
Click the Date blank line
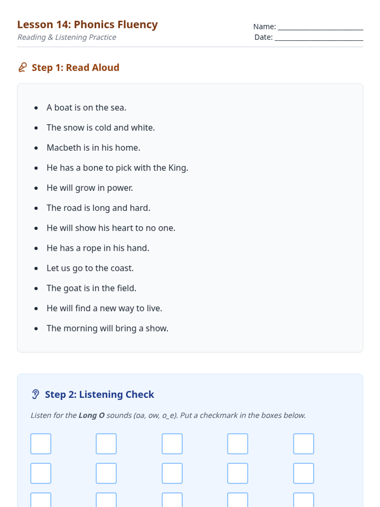pyautogui.click(x=319, y=38)
